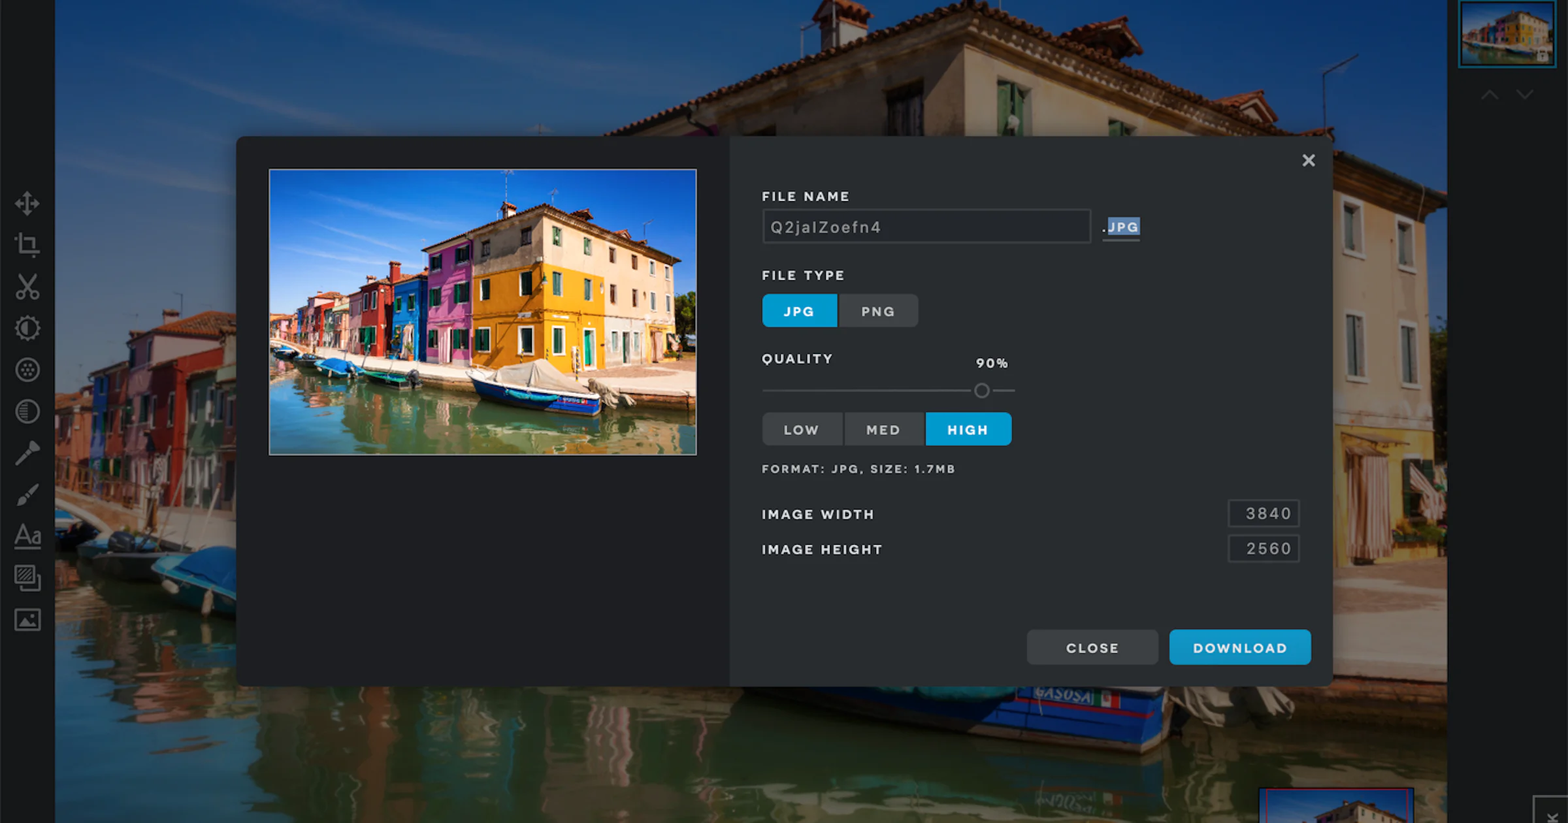The image size is (1568, 823).
Task: Set quality preset to Low
Action: tap(802, 429)
